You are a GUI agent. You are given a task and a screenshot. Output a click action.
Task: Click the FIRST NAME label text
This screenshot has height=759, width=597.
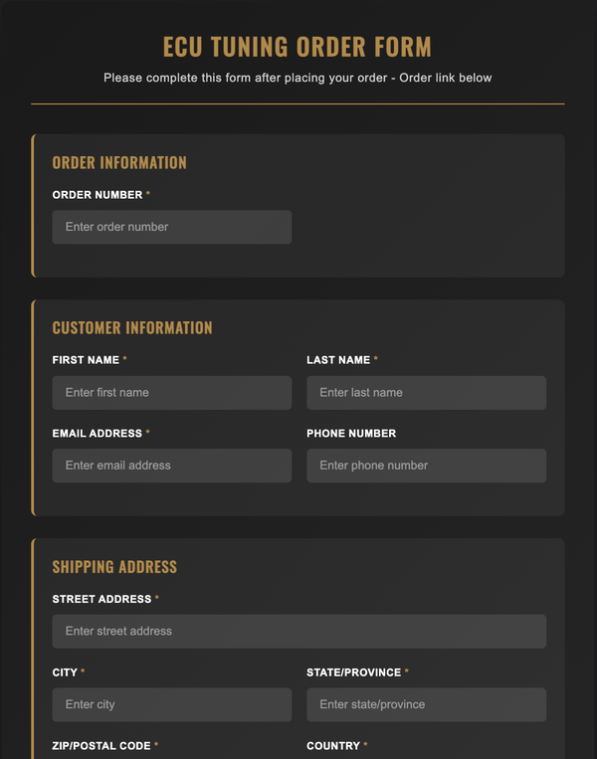pyautogui.click(x=86, y=360)
